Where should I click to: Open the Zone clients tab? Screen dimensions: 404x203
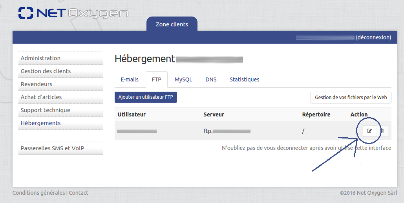(172, 24)
